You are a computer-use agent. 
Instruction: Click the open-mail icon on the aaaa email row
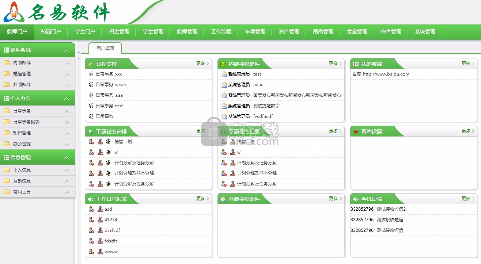[x=224, y=84]
